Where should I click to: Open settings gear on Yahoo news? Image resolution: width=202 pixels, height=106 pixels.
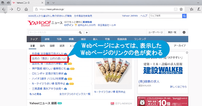coord(184,32)
